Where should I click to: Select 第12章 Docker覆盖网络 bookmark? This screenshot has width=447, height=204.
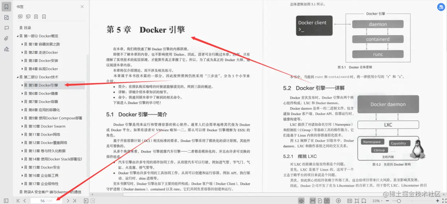(48, 143)
